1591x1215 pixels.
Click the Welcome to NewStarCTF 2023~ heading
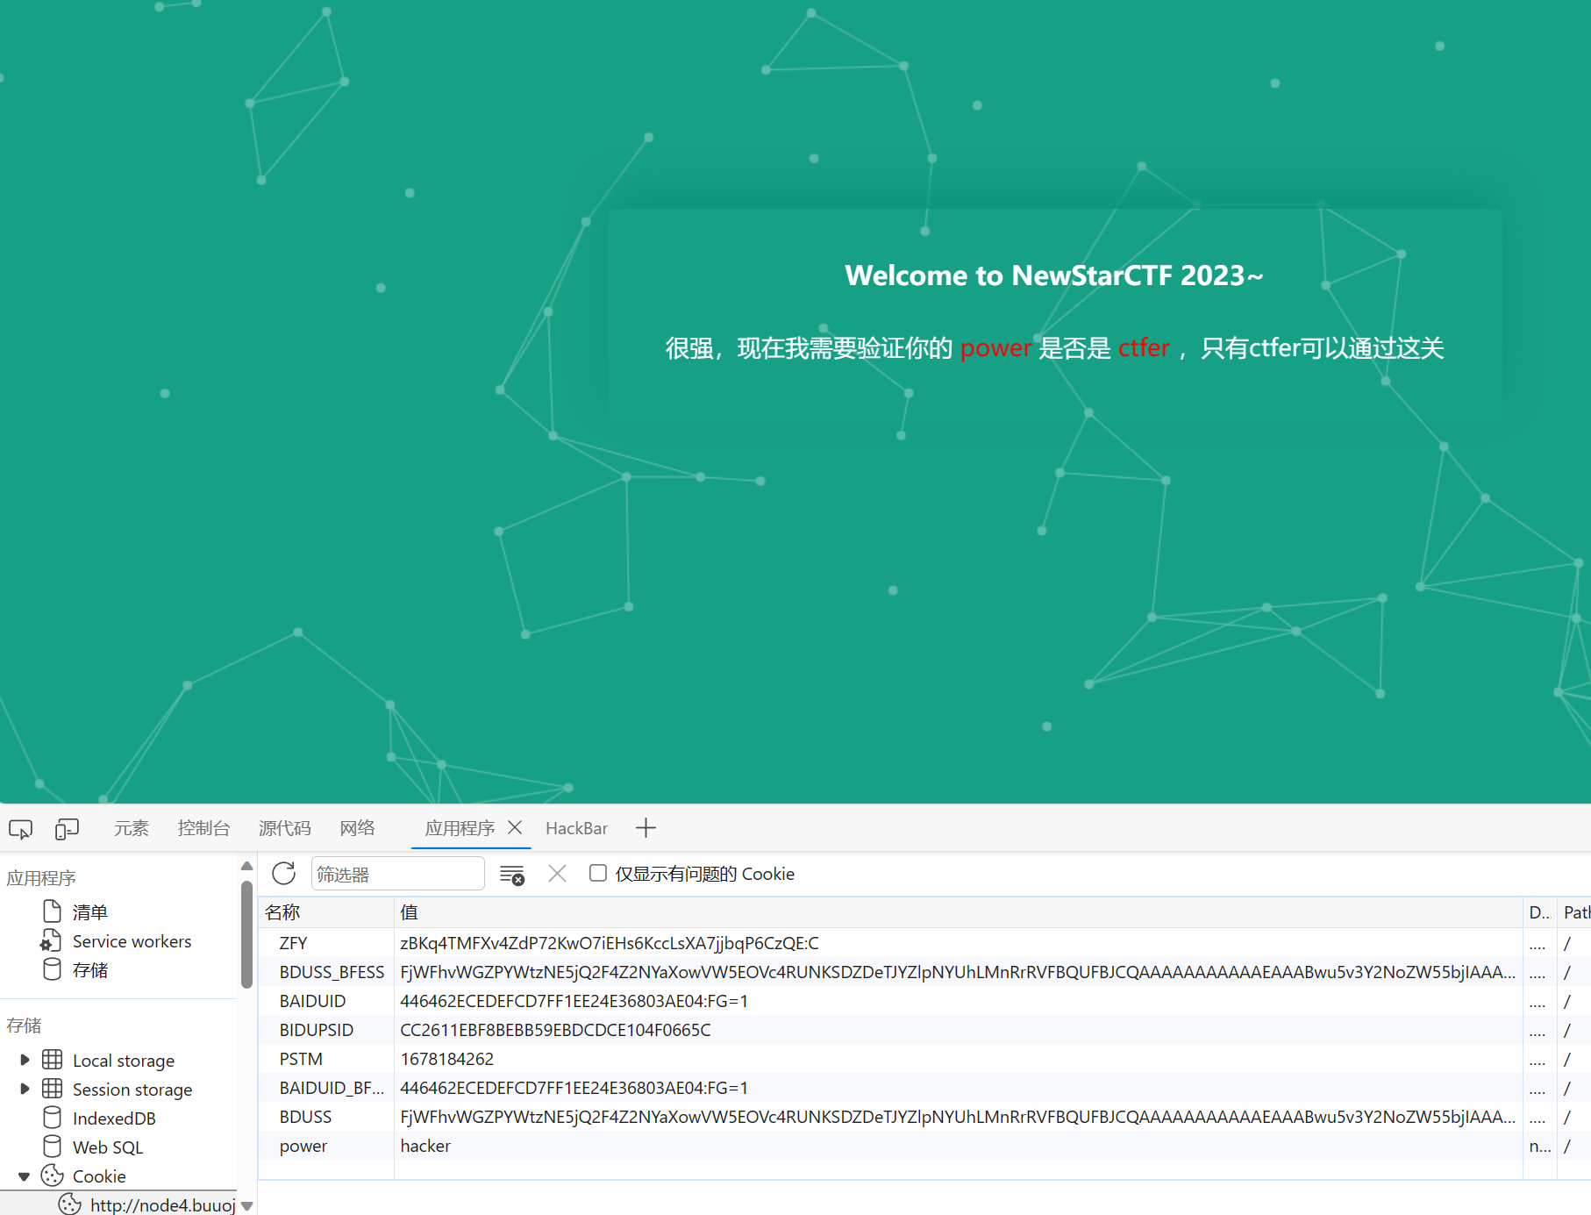(1054, 275)
